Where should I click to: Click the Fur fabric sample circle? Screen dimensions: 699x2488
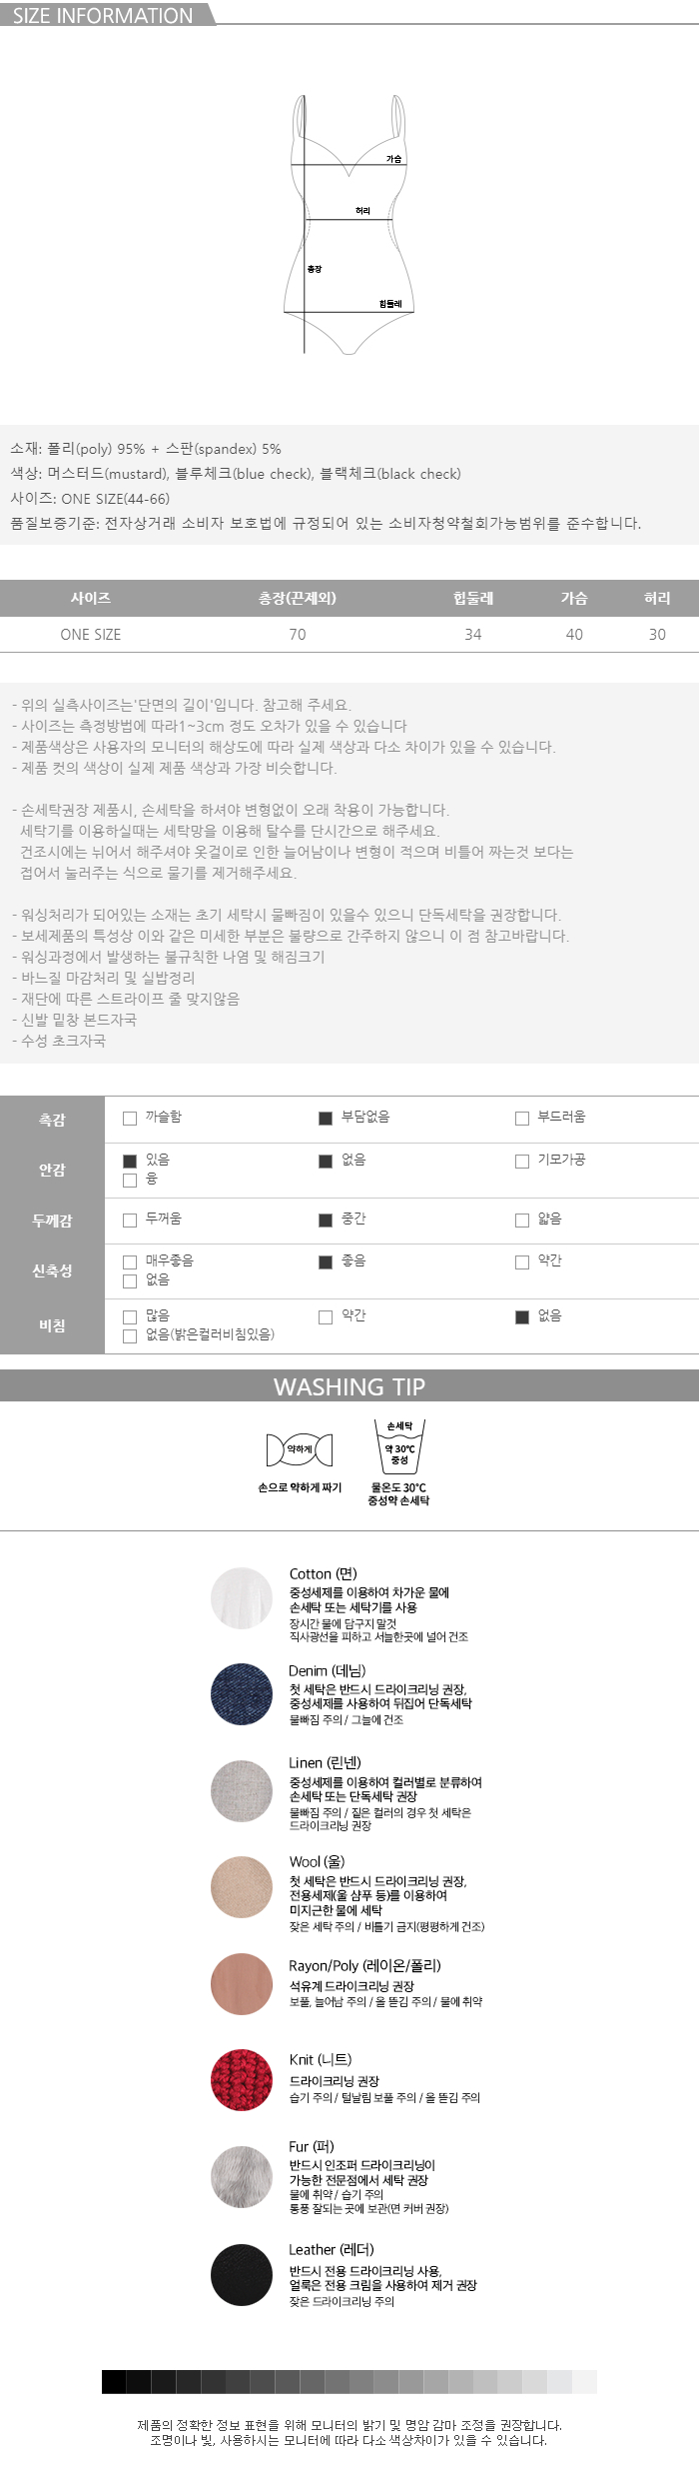242,2177
